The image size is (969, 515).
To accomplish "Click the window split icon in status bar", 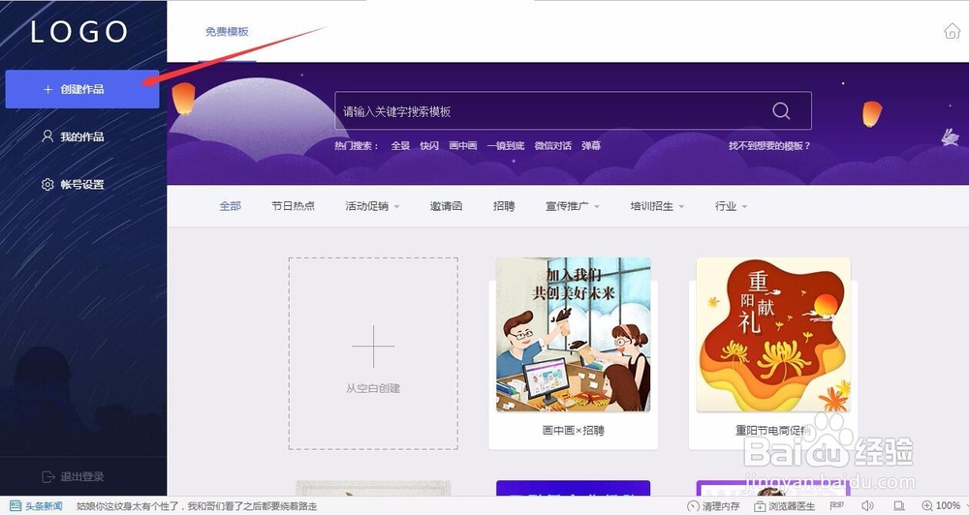I will pyautogui.click(x=899, y=505).
